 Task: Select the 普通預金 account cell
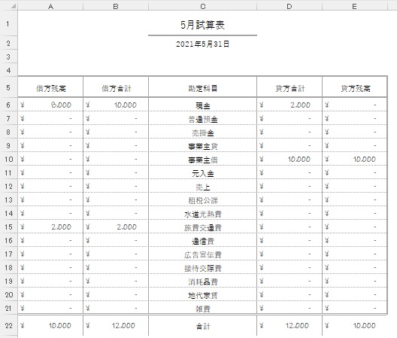tap(202, 118)
